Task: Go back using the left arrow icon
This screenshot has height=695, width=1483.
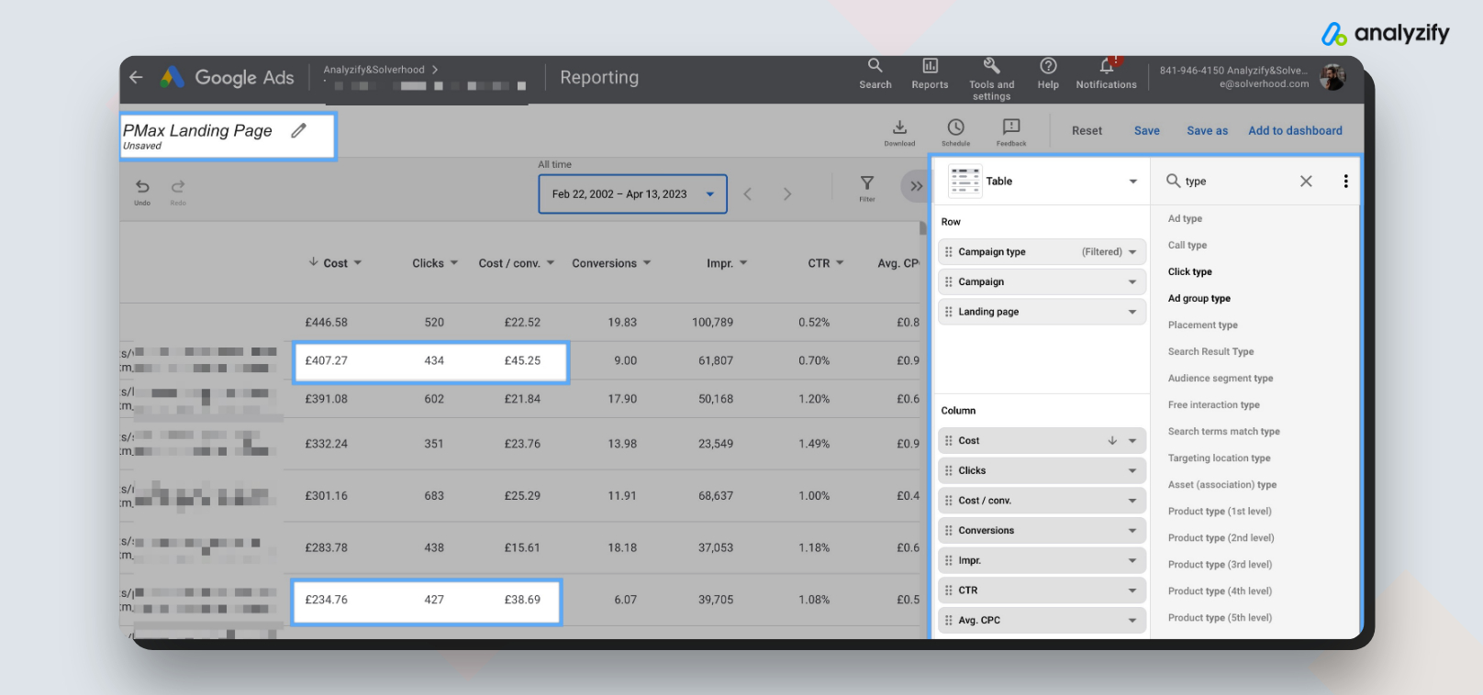Action: 136,78
